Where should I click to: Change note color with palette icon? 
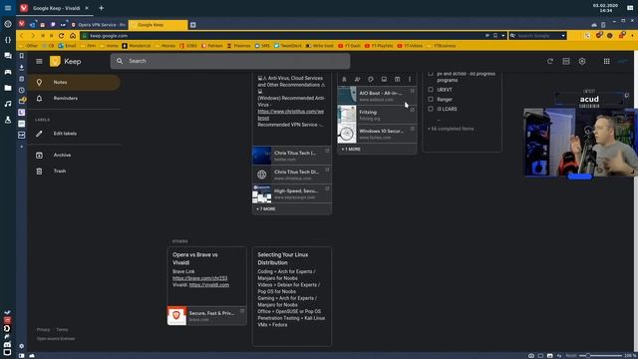[x=371, y=79]
